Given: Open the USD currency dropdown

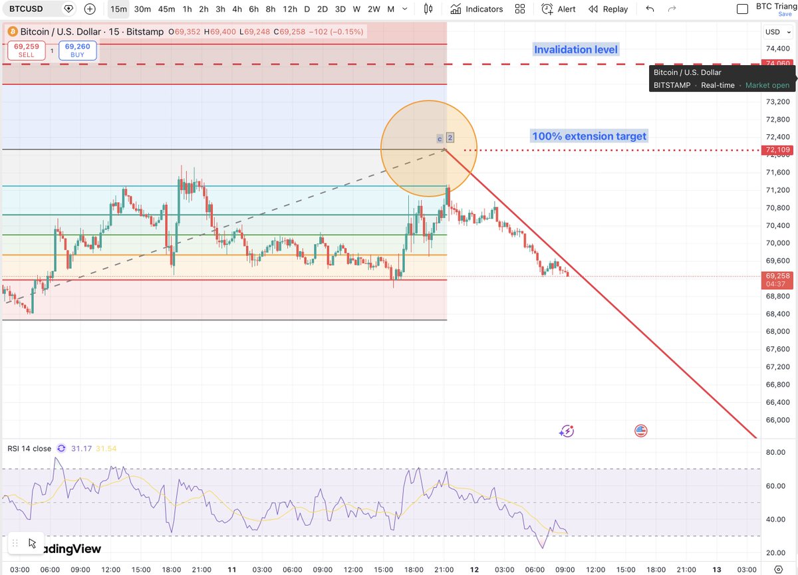Looking at the screenshot, I should tap(777, 31).
